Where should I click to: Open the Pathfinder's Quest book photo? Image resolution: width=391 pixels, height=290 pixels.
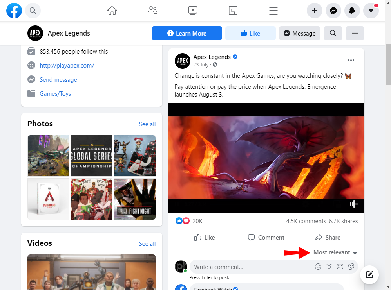point(48,199)
